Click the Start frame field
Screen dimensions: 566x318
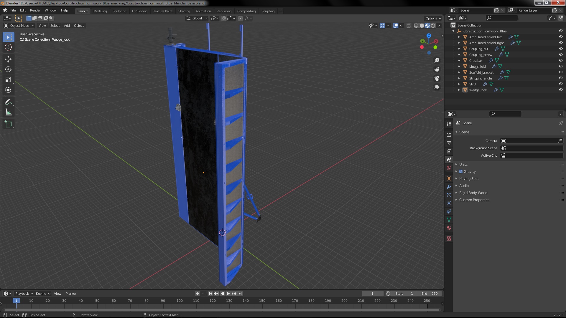point(404,294)
